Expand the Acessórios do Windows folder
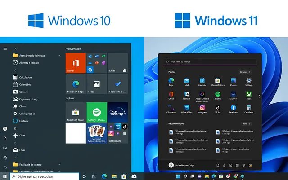The height and width of the screenshot is (180, 288). tap(37, 55)
